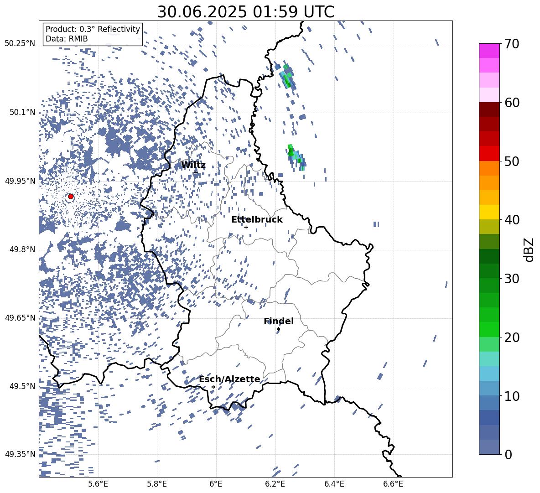
Task: Click the 5.6°E longitude label
Action: (98, 484)
